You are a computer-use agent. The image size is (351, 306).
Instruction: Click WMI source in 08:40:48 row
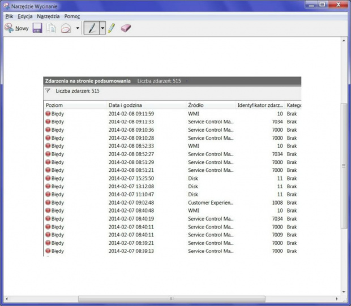[x=194, y=210]
